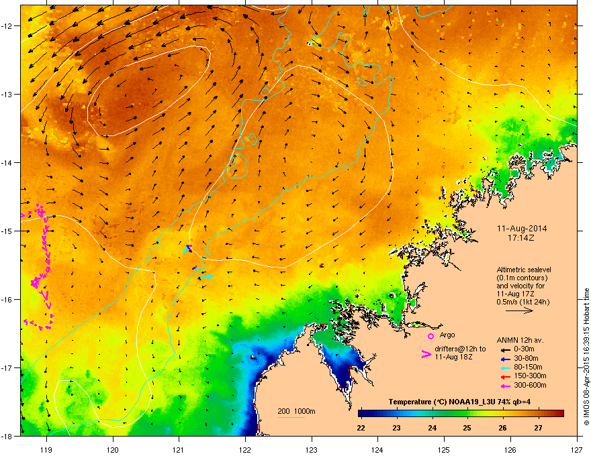Click the cyan mooring current arrow near 121.4E
Image resolution: width=591 pixels, height=456 pixels.
tap(206, 277)
